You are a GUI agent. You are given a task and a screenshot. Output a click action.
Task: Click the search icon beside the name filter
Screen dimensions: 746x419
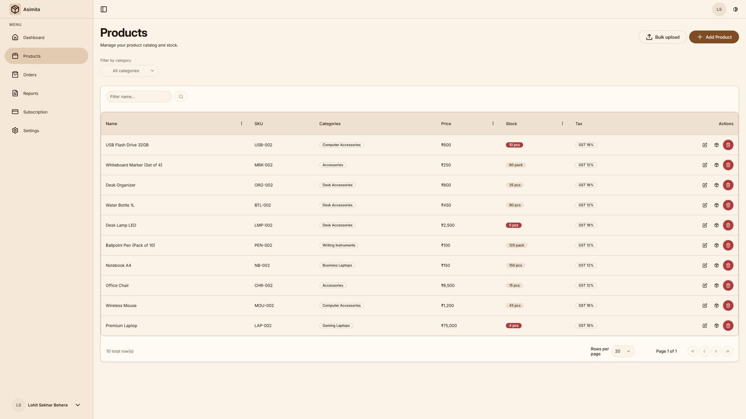pyautogui.click(x=181, y=96)
